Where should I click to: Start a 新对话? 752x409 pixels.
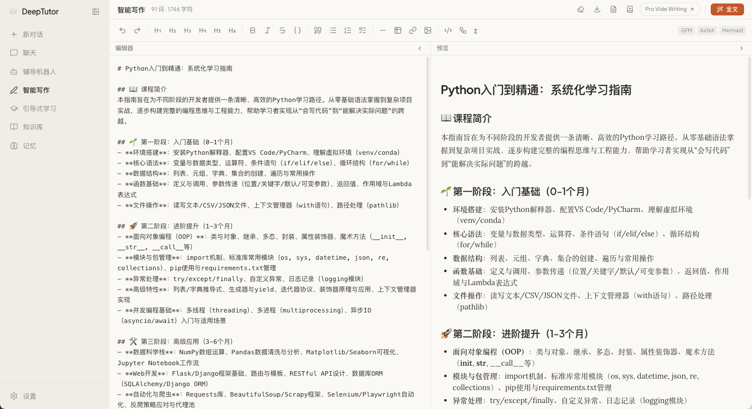click(55, 34)
